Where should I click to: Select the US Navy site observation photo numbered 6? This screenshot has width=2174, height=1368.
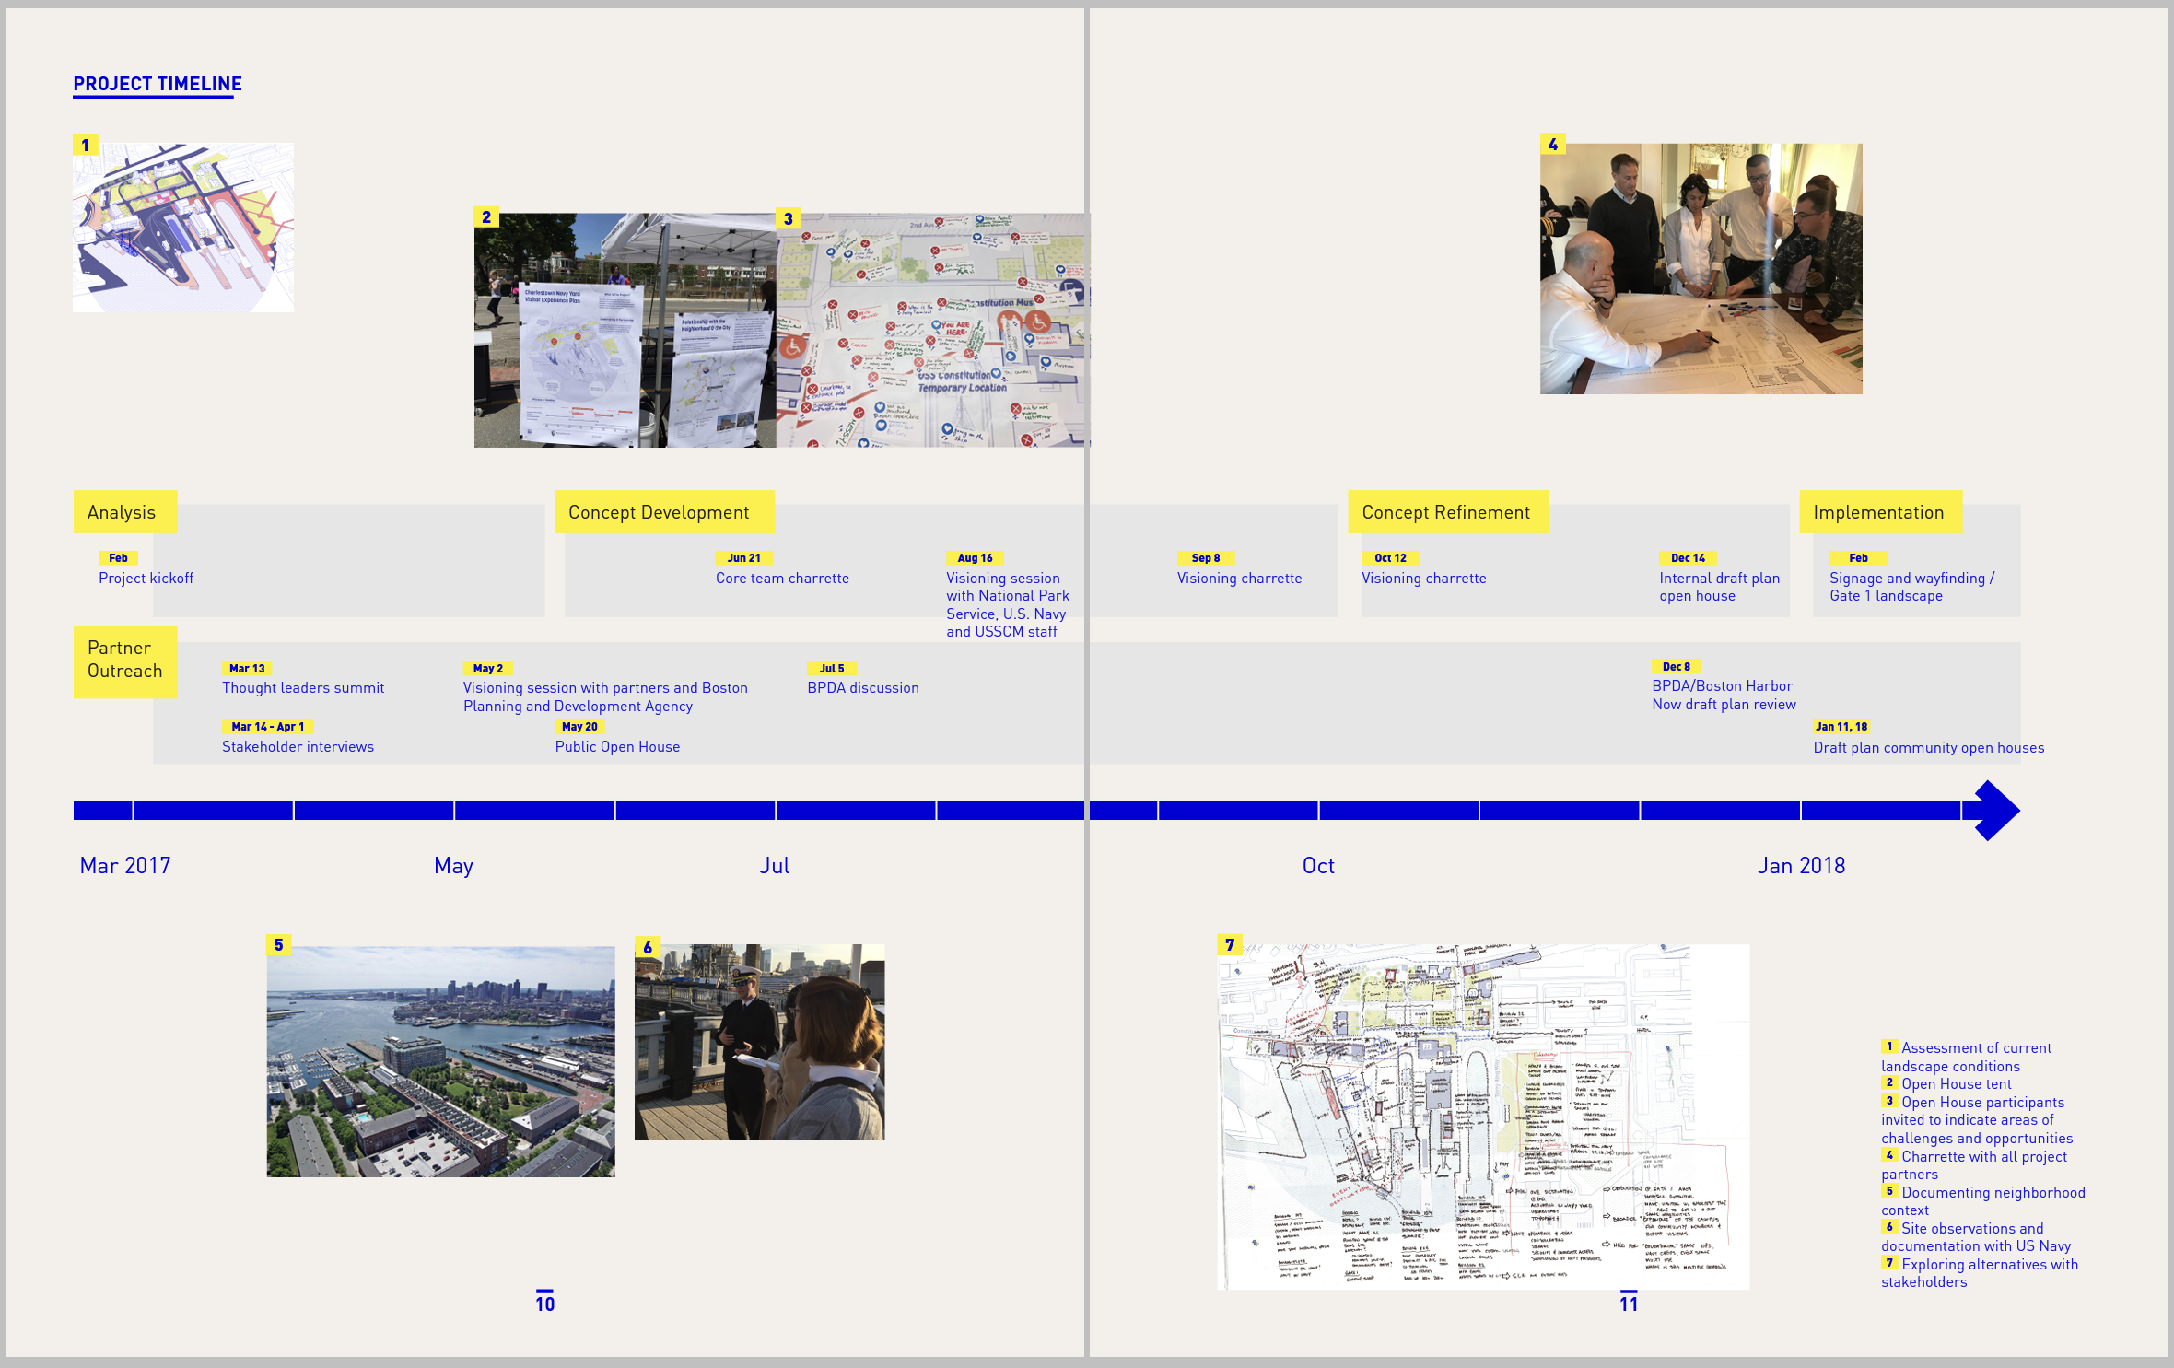point(760,1042)
